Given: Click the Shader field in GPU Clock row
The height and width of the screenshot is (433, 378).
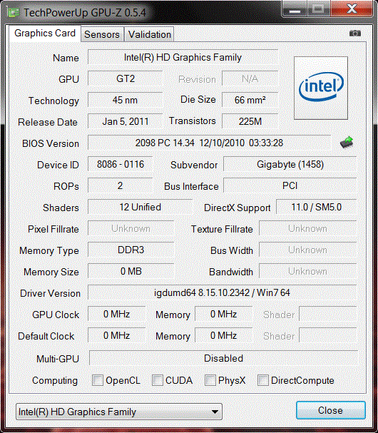Looking at the screenshot, I should 328,314.
